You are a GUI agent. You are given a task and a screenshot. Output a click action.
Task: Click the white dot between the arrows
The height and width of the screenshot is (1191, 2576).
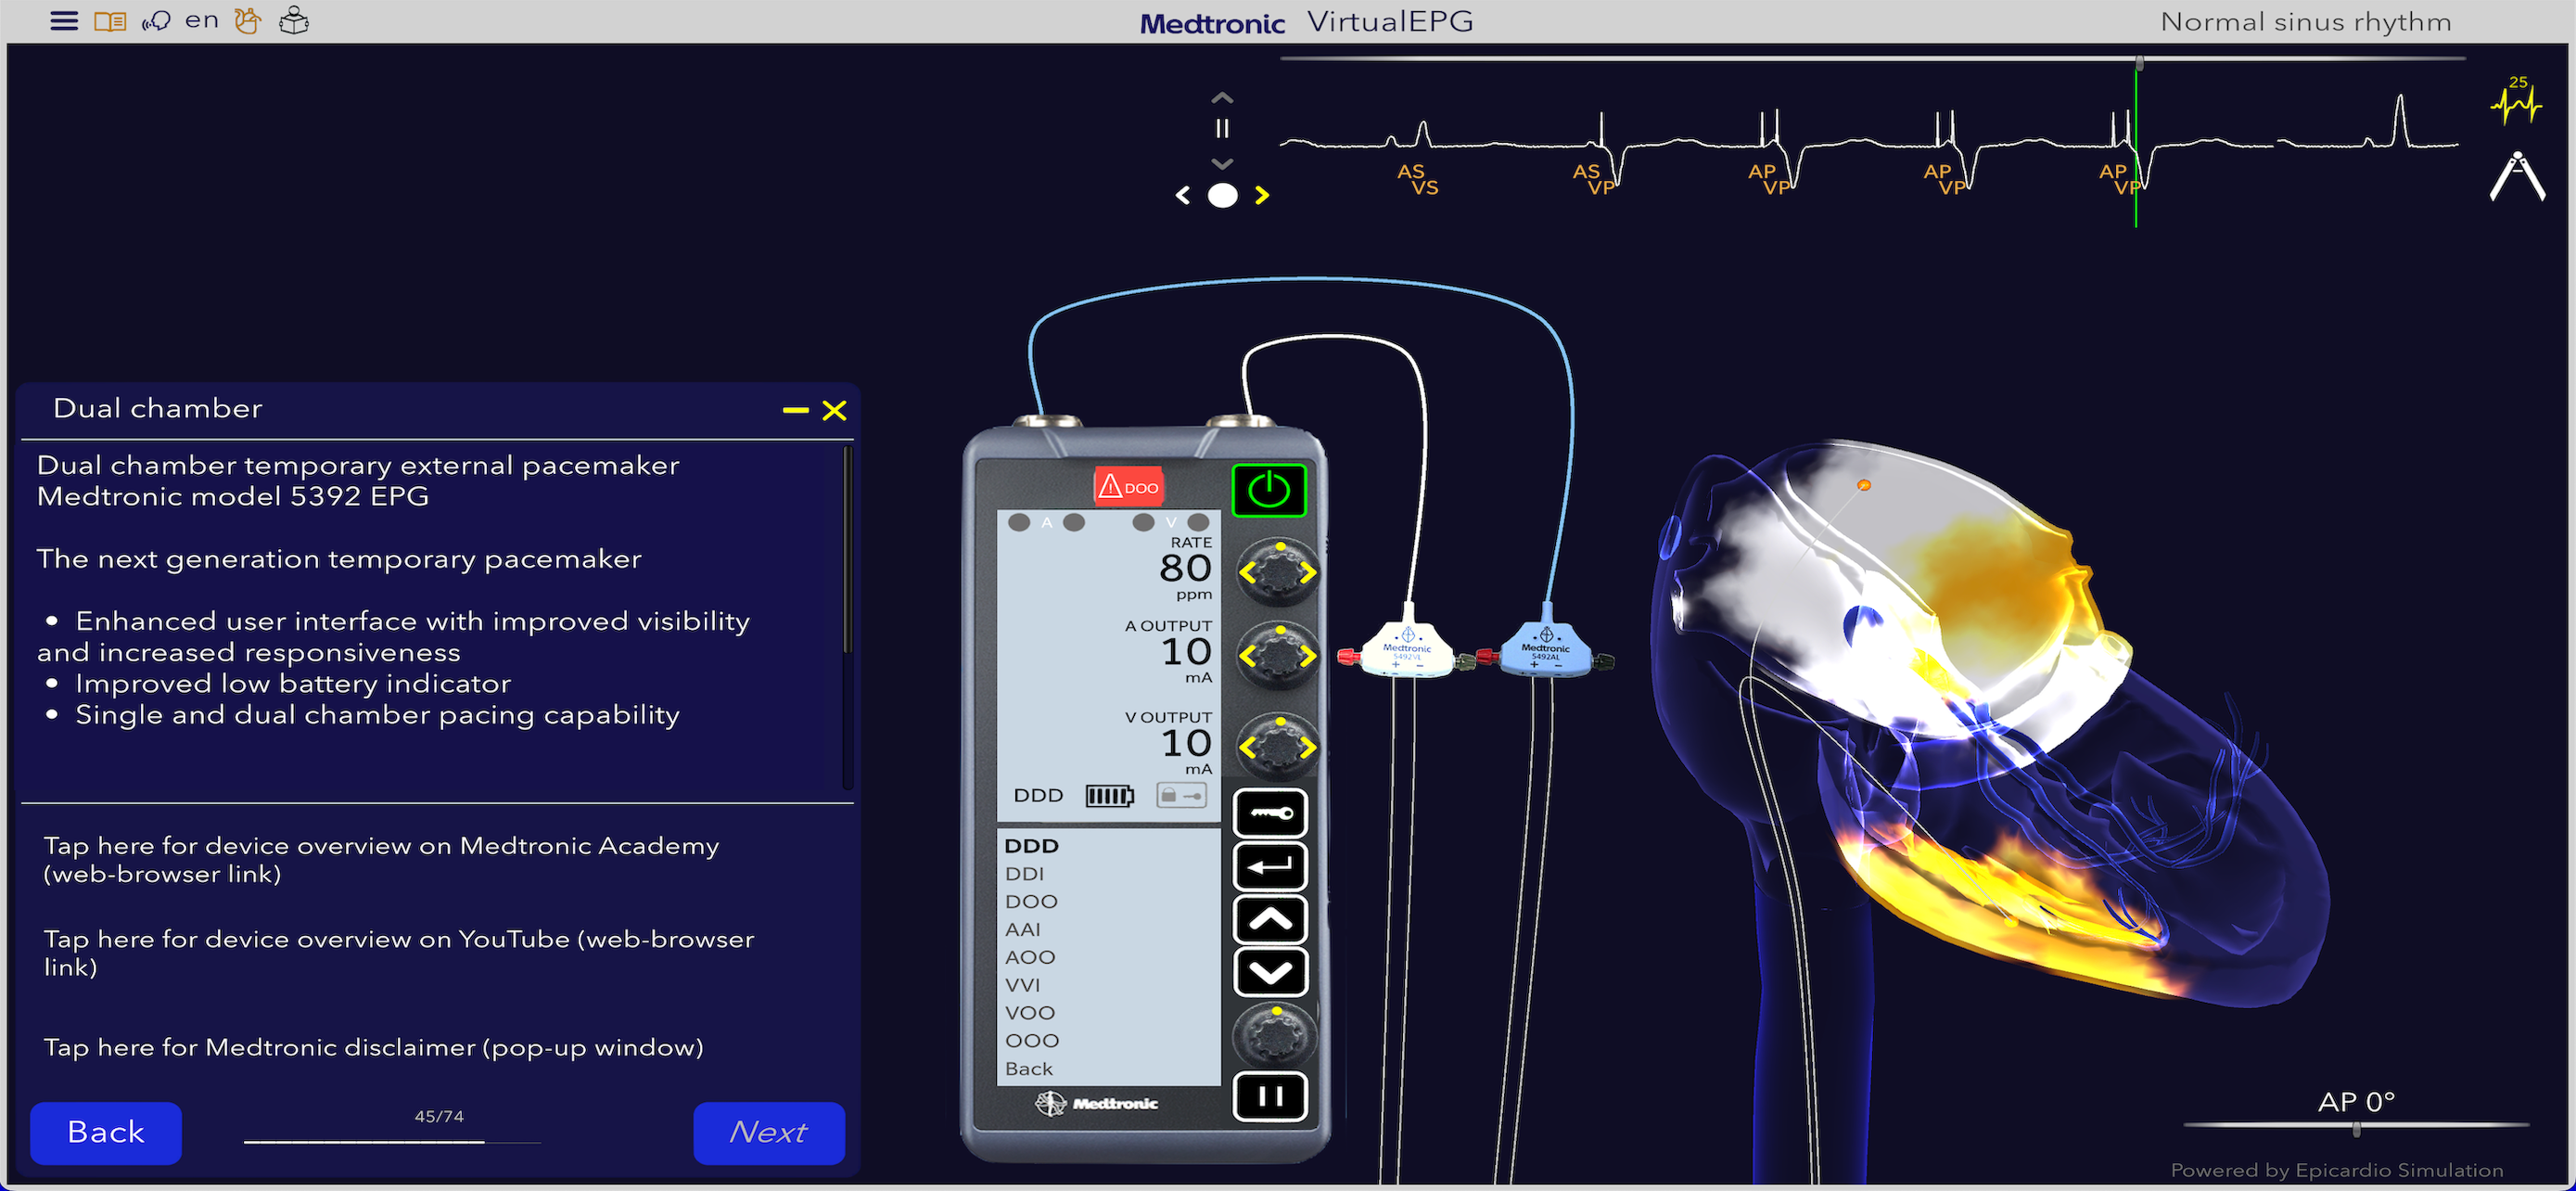(x=1222, y=195)
